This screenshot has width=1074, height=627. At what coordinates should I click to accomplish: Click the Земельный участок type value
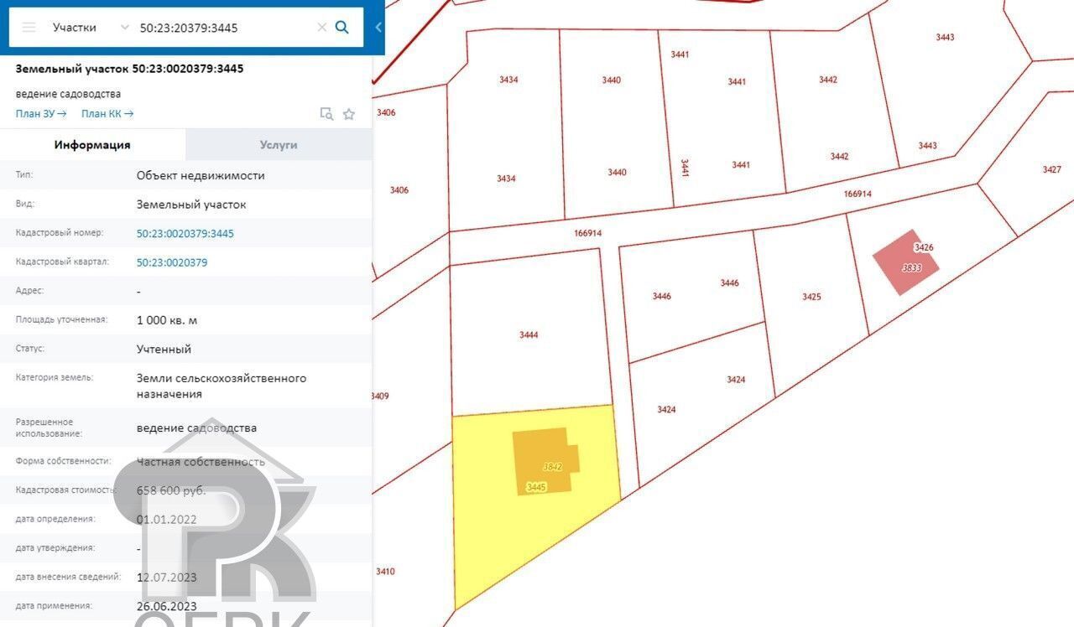pos(191,205)
